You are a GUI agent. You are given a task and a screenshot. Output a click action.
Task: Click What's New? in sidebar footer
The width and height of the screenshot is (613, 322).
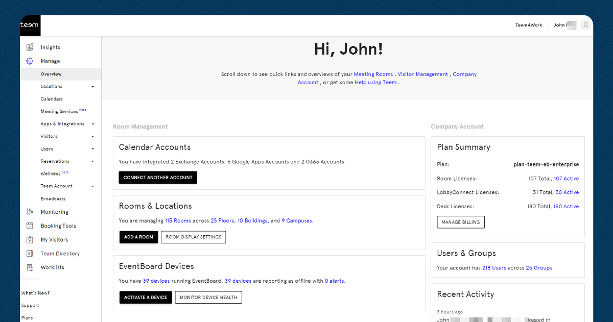(x=36, y=293)
